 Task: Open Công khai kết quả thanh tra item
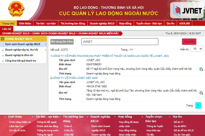coord(20,60)
